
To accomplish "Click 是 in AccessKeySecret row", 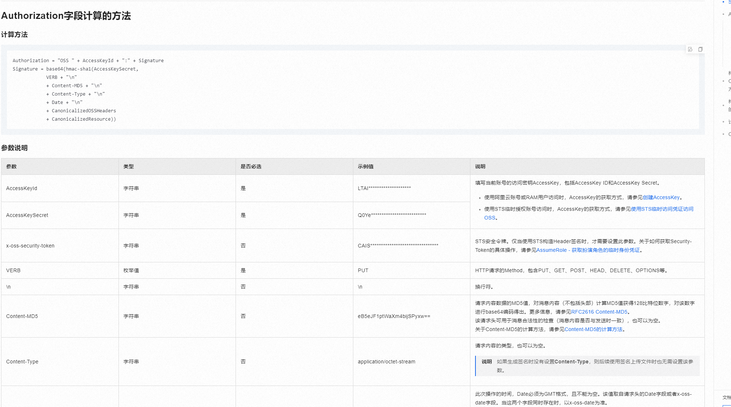I will (243, 215).
